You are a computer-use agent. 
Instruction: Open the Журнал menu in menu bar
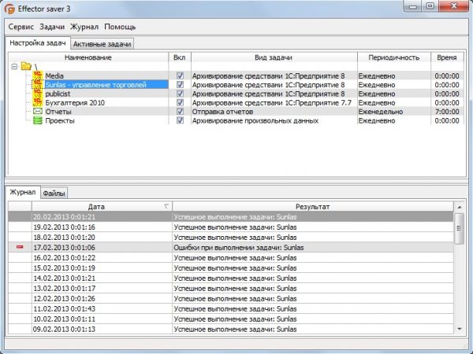coord(84,27)
